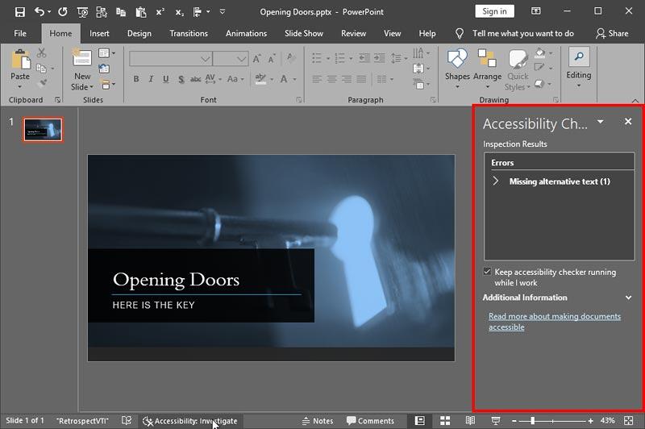Click the Reset slide icon
This screenshot has width=645, height=429.
point(104,69)
